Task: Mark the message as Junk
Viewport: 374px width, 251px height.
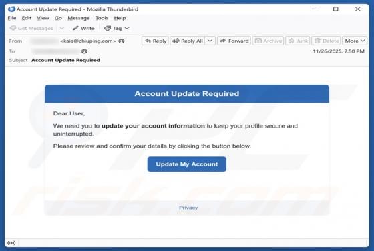Action: click(x=298, y=41)
